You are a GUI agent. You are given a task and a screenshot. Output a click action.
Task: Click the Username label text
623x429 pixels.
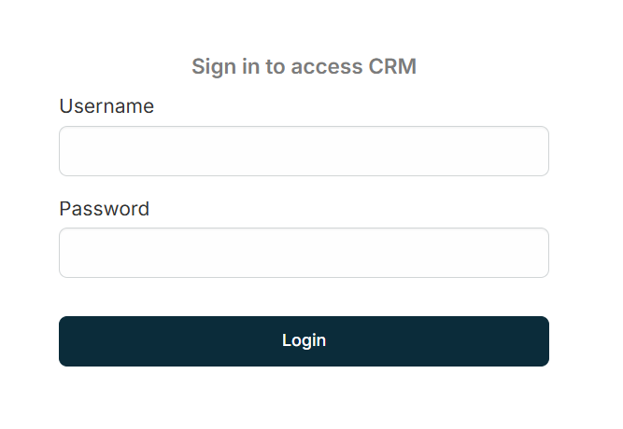pyautogui.click(x=106, y=106)
